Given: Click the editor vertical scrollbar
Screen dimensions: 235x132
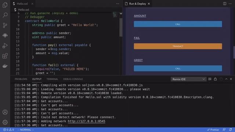Looking at the screenshot, I should [121, 27].
